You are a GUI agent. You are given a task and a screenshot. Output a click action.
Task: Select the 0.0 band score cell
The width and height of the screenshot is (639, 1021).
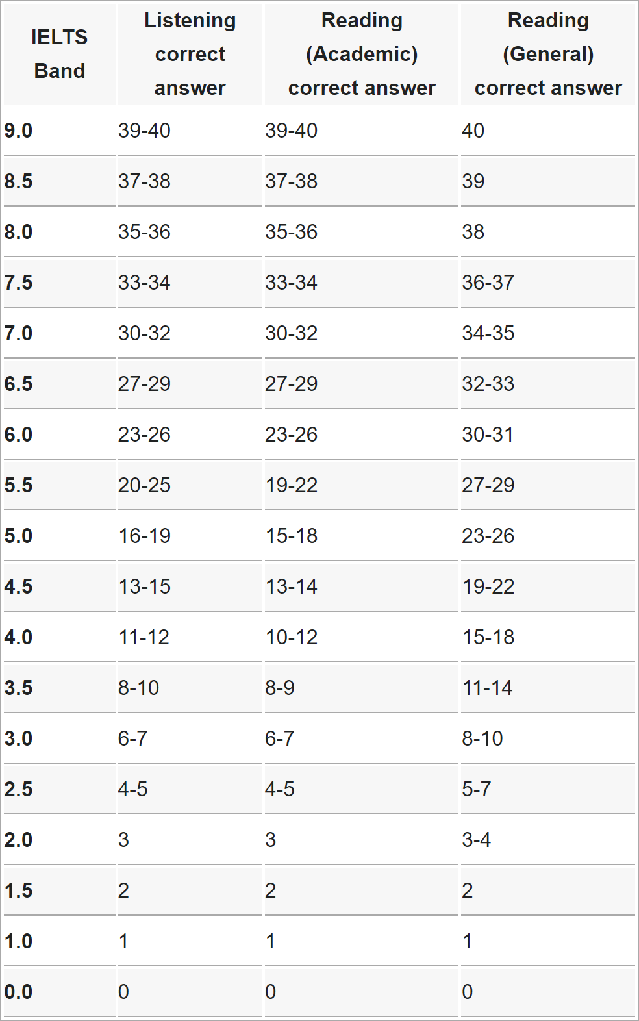click(19, 992)
